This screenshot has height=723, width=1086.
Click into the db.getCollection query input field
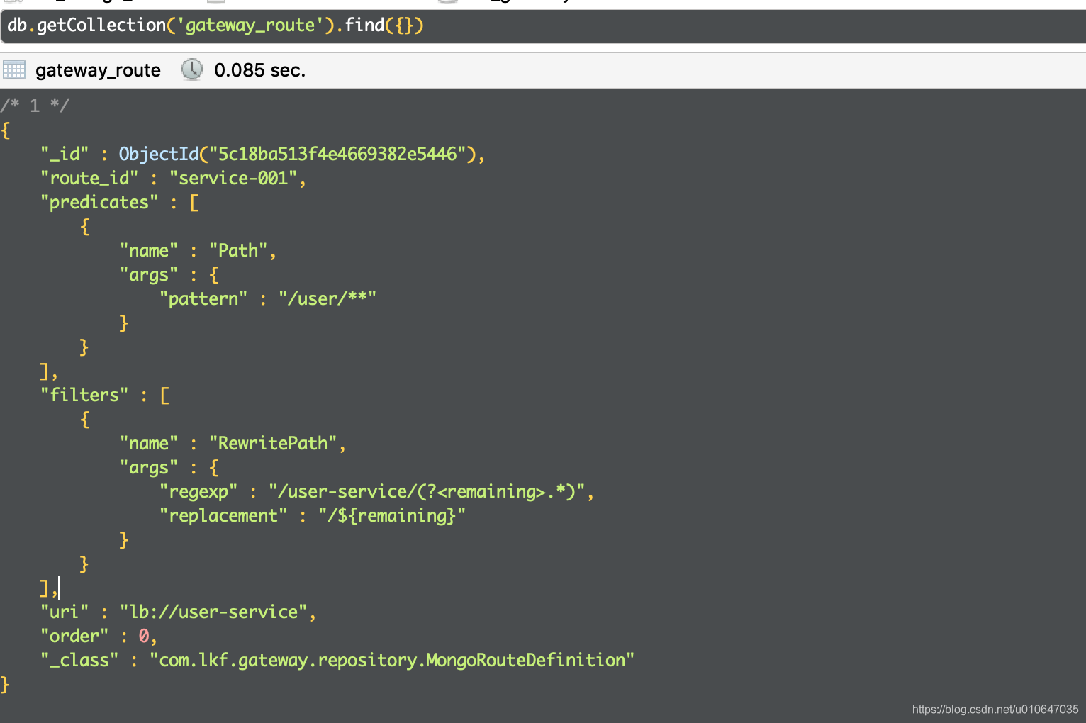(543, 26)
